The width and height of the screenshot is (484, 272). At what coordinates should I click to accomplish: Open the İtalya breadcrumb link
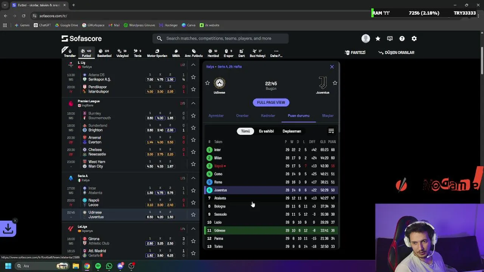(210, 66)
